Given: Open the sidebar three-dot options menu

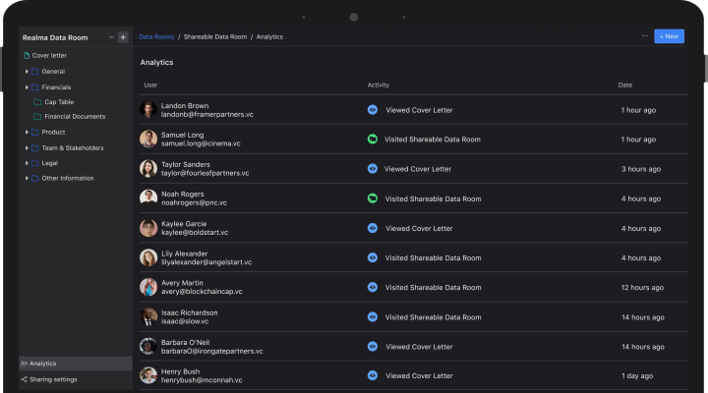Looking at the screenshot, I should (111, 37).
